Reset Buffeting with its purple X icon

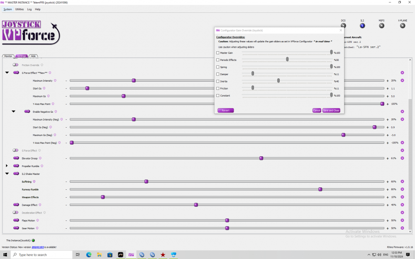pos(402,182)
